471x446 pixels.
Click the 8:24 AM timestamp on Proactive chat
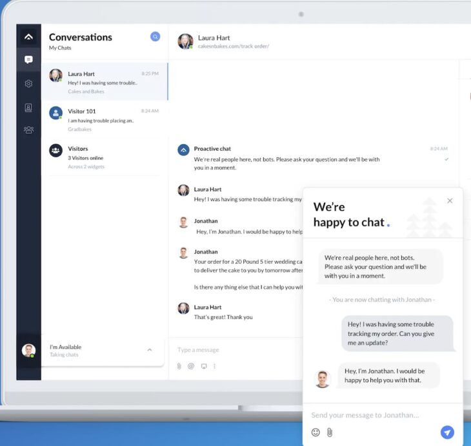(x=439, y=149)
